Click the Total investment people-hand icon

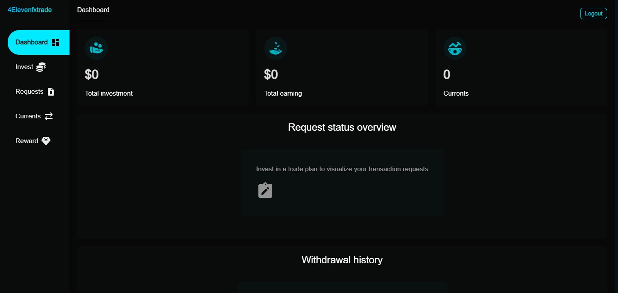[97, 48]
